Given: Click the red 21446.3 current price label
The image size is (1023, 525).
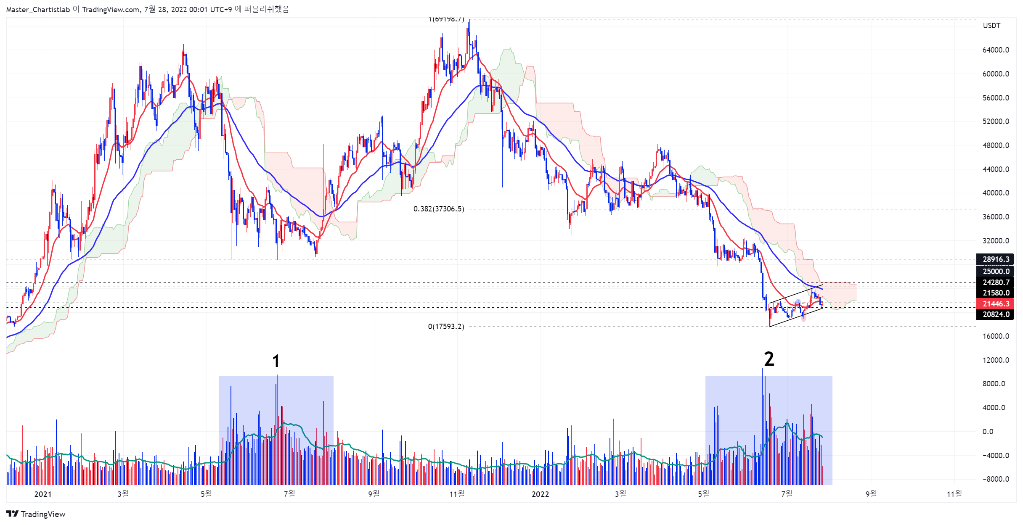Looking at the screenshot, I should pos(995,303).
